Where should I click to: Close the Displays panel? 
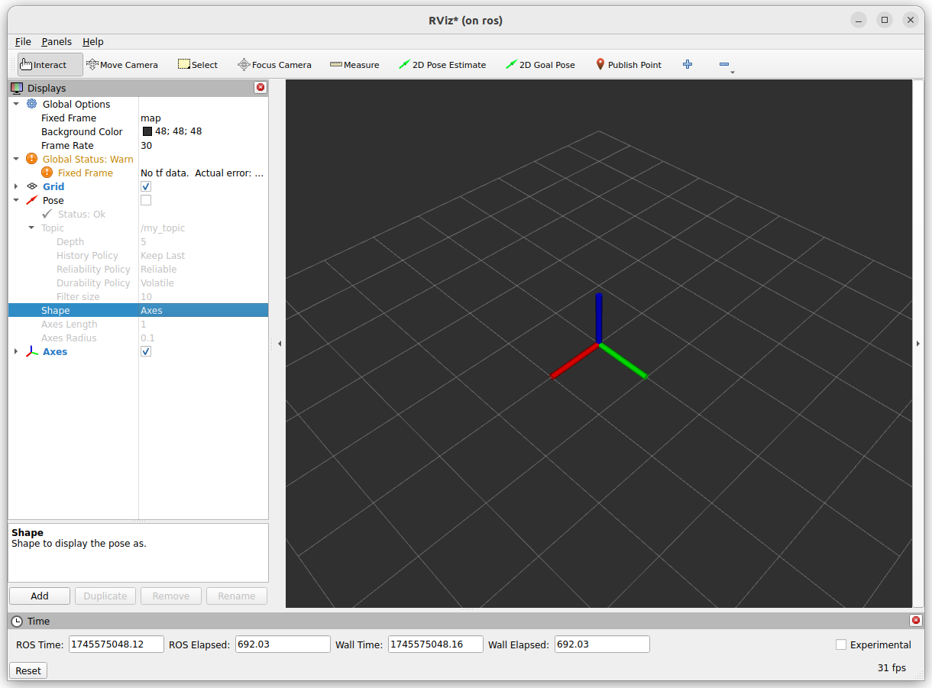(261, 88)
